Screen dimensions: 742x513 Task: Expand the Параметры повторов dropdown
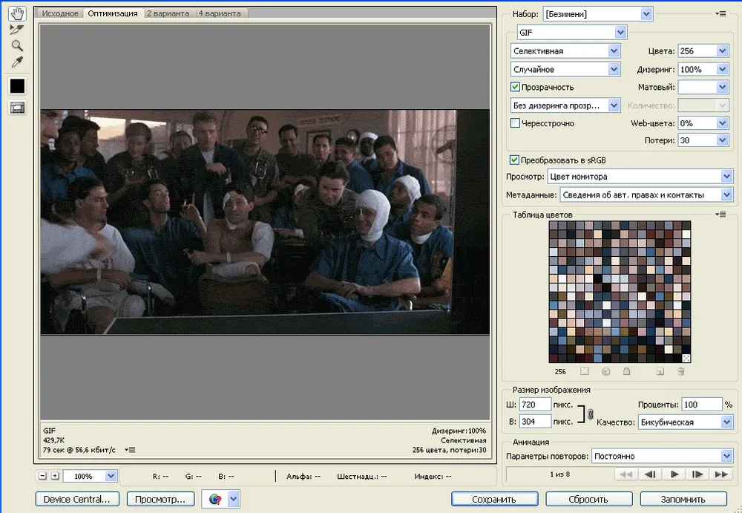pyautogui.click(x=725, y=456)
